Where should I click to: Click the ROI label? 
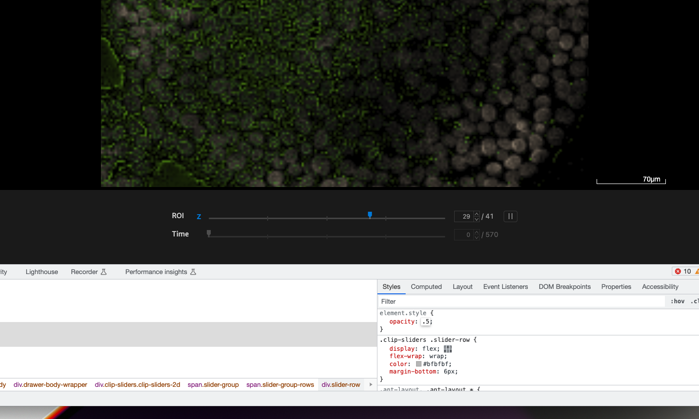pyautogui.click(x=178, y=216)
